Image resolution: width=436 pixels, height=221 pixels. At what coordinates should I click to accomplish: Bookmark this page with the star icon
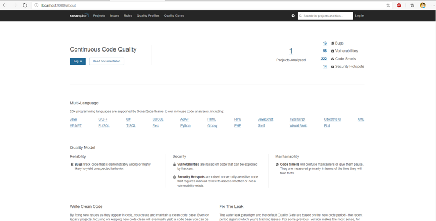coord(388,5)
